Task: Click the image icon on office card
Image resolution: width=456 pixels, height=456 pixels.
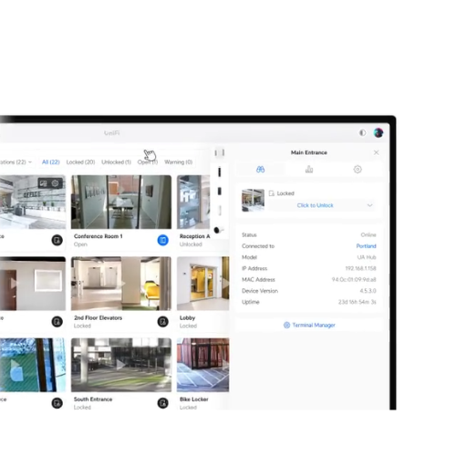Action: (44, 183)
